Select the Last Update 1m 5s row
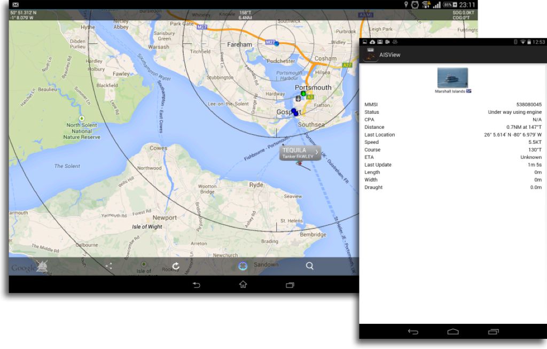Screen dimensions: 547x349 click(453, 165)
